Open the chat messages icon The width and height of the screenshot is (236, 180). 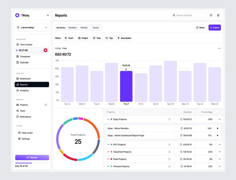coord(211,15)
